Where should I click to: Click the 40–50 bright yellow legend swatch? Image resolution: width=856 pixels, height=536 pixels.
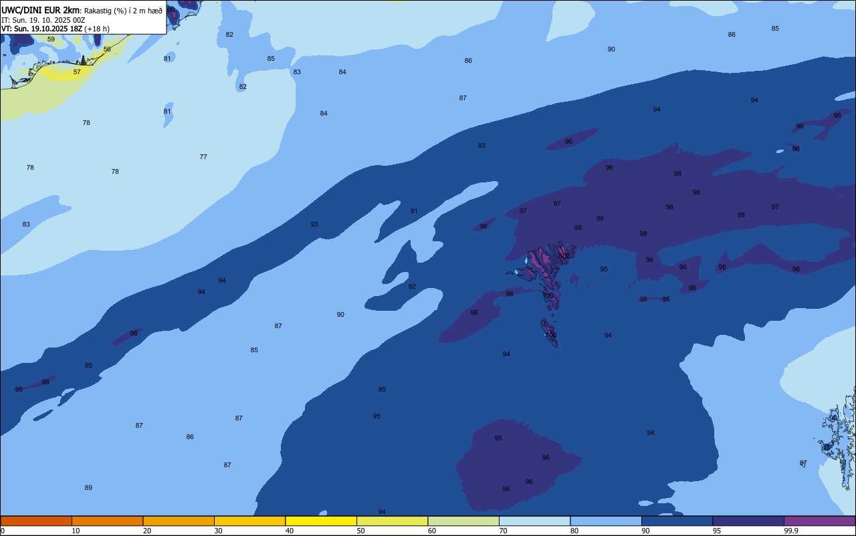coord(321,521)
